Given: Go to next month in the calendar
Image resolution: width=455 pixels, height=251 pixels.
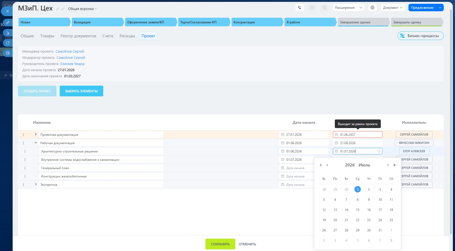Looking at the screenshot, I should (388, 165).
